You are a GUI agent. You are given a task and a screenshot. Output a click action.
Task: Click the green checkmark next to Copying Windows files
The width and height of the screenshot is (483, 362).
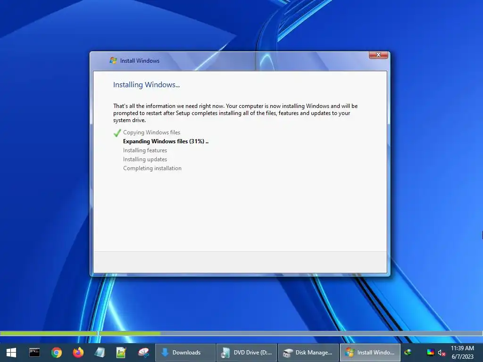pyautogui.click(x=117, y=132)
